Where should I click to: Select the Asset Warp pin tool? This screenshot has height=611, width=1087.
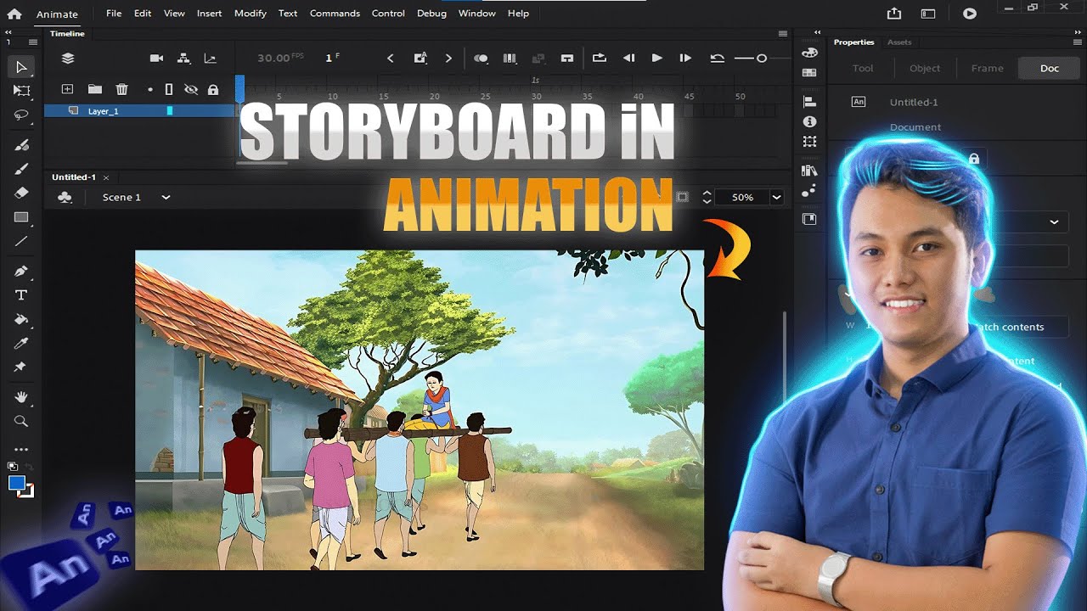click(x=21, y=367)
